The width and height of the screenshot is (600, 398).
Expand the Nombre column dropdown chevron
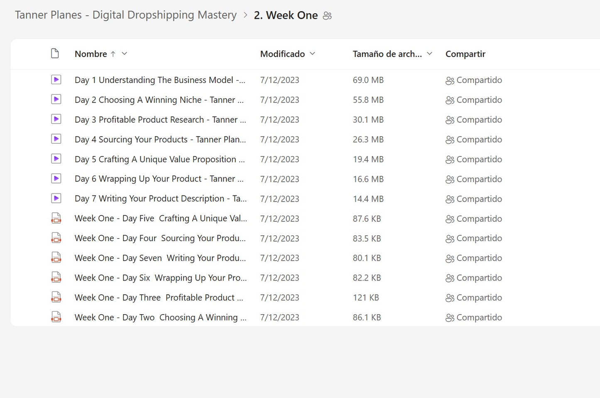124,54
